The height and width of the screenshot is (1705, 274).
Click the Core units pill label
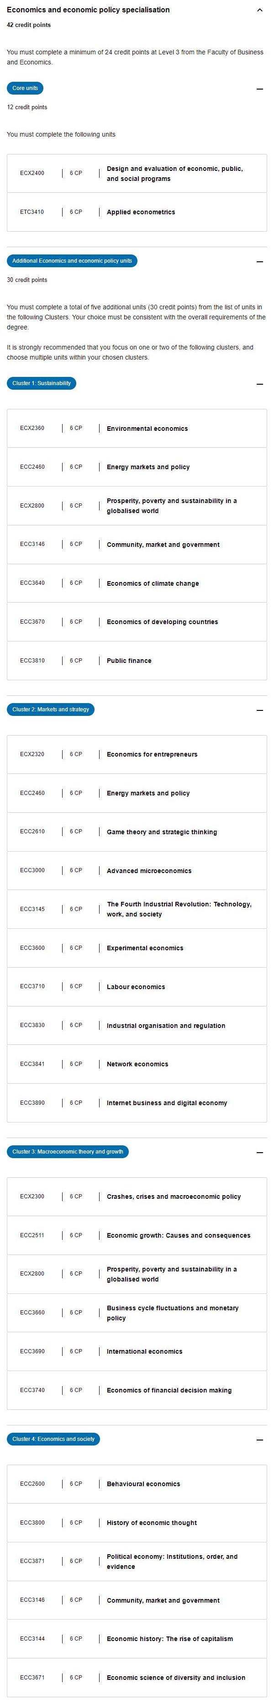(25, 88)
